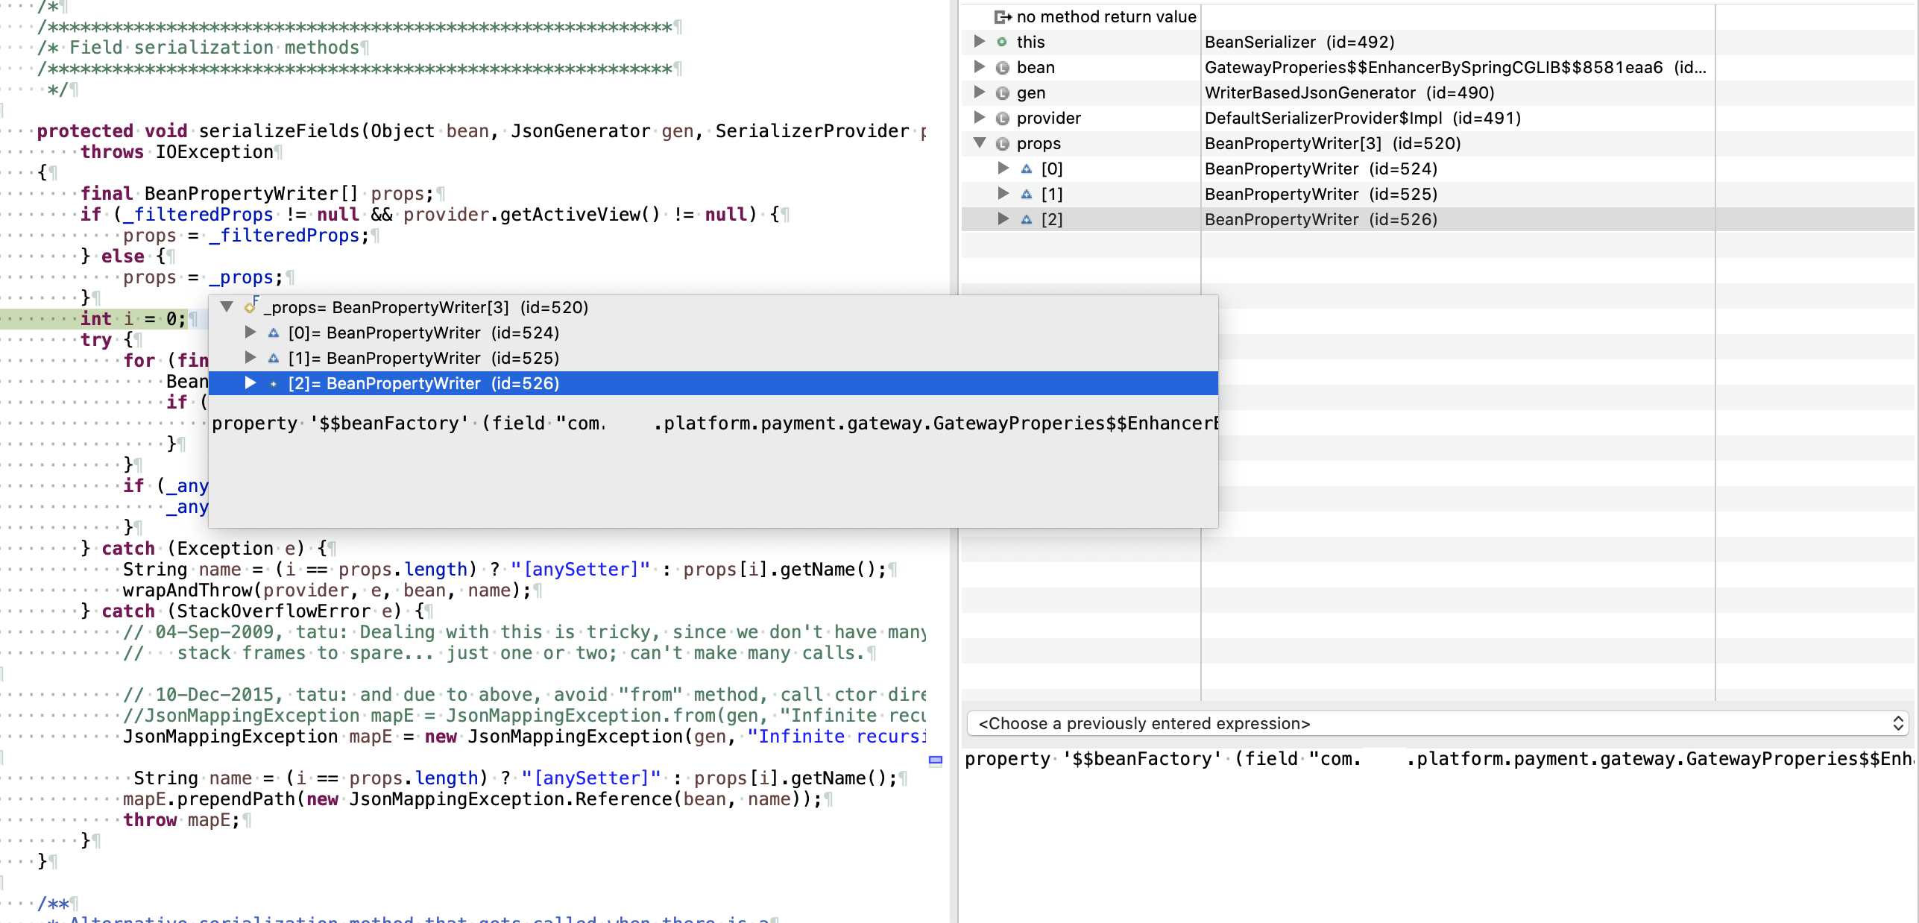Image resolution: width=1919 pixels, height=923 pixels.
Task: Click 'StackOverflowError' in the catch clause
Action: click(274, 611)
